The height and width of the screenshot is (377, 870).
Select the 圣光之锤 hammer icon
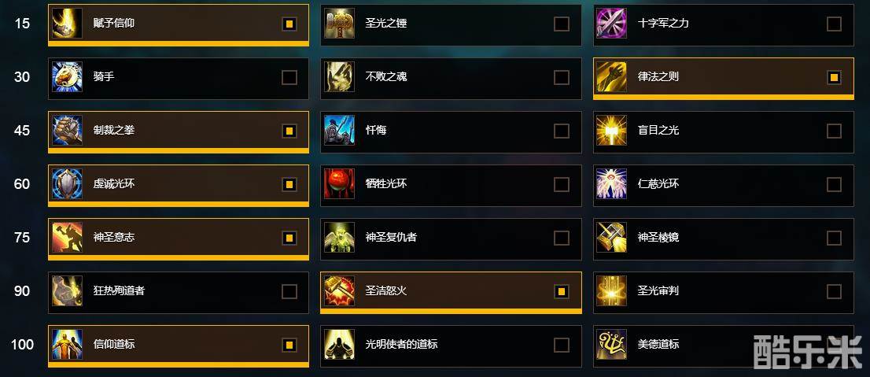339,24
